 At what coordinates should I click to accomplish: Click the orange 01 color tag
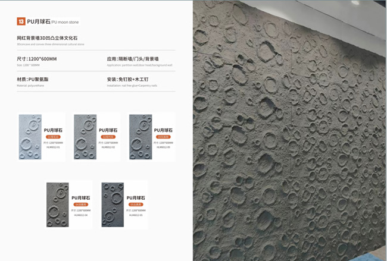pyautogui.click(x=53, y=137)
